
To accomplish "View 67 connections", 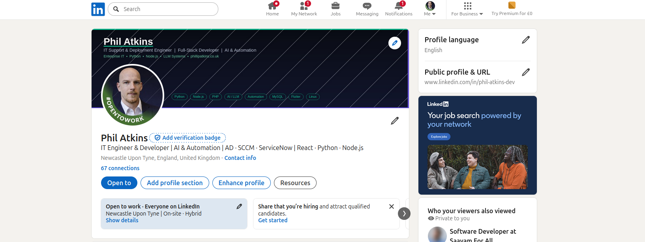I will coord(120,168).
